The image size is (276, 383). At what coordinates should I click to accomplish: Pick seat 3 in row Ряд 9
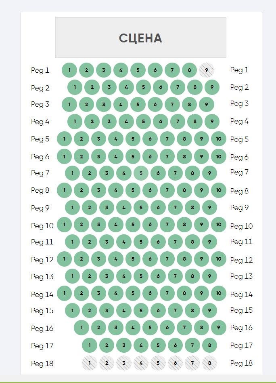pos(107,207)
